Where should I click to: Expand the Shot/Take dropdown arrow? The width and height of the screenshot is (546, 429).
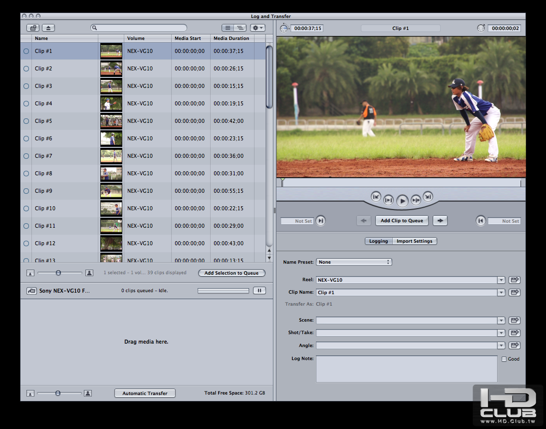click(501, 333)
